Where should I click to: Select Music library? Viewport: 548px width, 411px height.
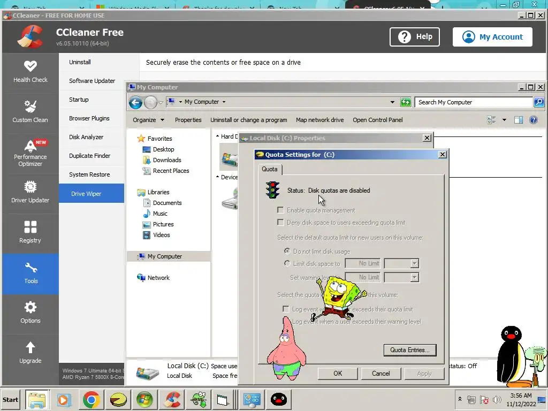tap(159, 214)
